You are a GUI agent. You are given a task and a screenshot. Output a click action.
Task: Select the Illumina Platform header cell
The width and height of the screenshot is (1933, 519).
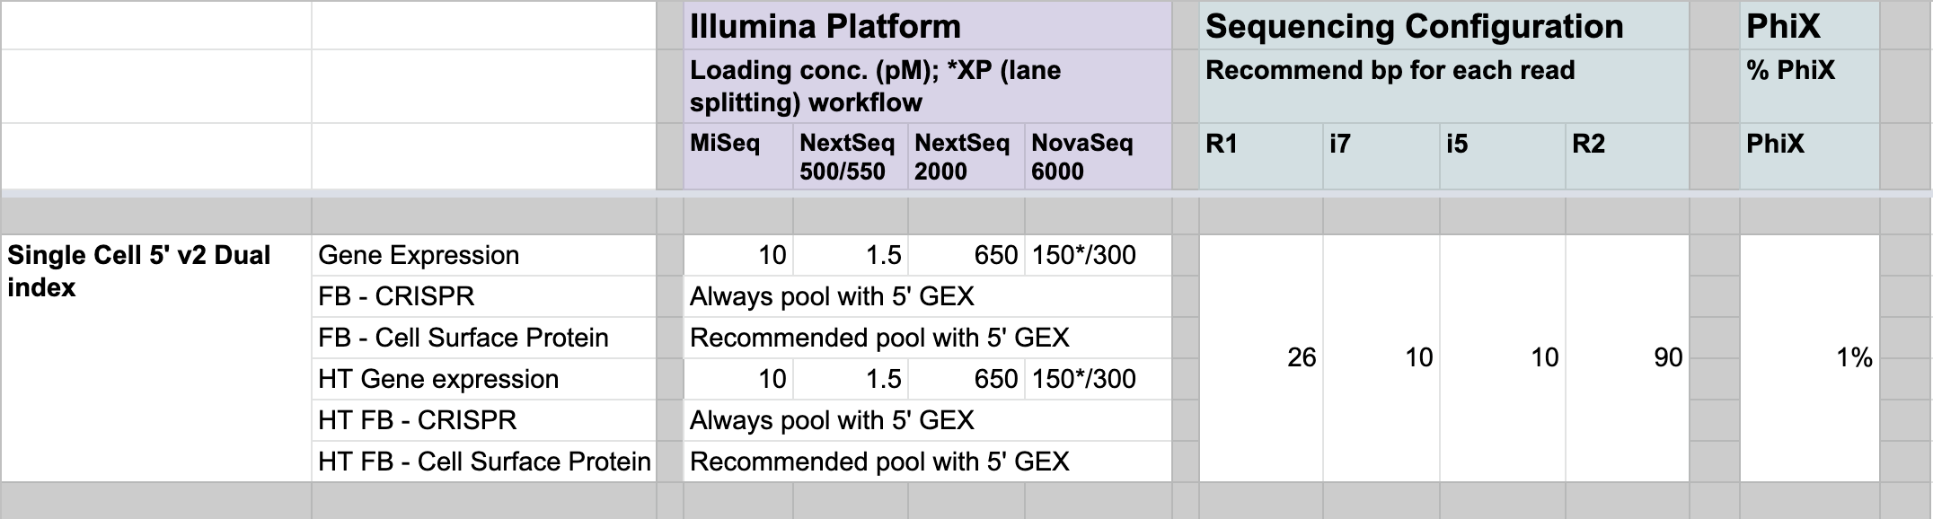pyautogui.click(x=927, y=26)
